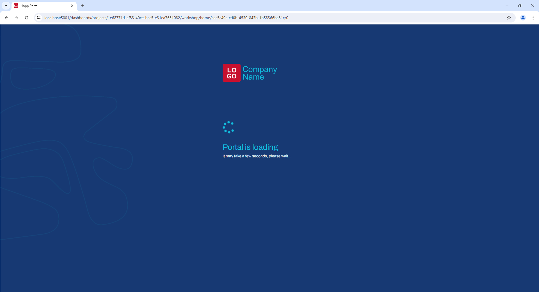Click the Hopp Portal tab favicon

[x=16, y=6]
